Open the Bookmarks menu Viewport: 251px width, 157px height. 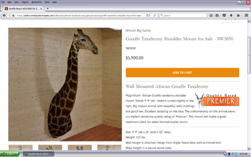37,2
